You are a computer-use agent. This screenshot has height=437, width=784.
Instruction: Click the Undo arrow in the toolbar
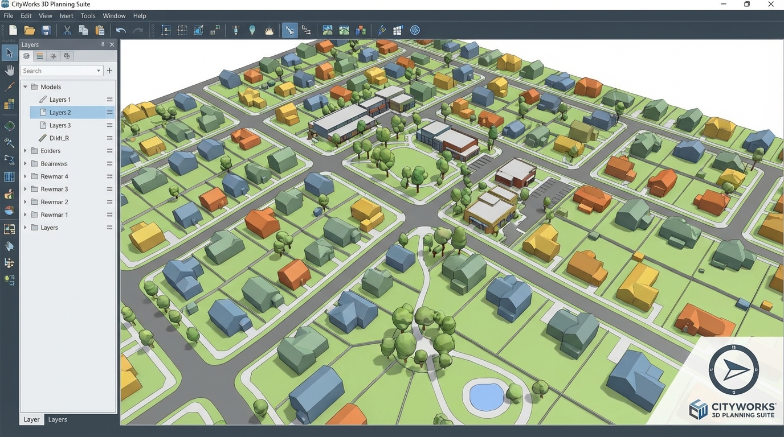(x=121, y=30)
